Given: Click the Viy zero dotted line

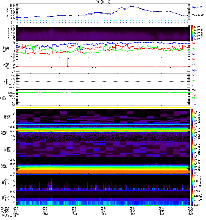Looking at the screenshot, I should (103, 81).
